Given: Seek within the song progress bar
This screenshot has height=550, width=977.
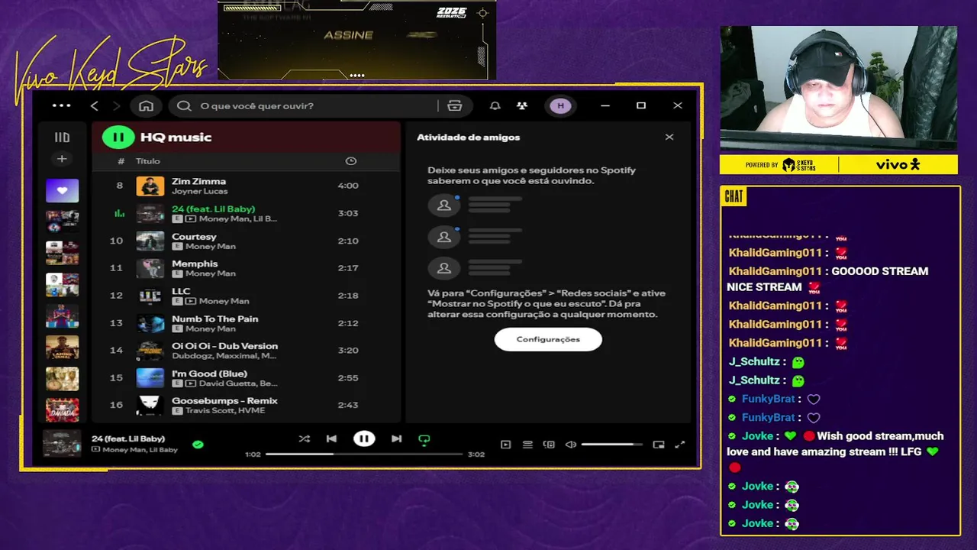Looking at the screenshot, I should (x=364, y=455).
